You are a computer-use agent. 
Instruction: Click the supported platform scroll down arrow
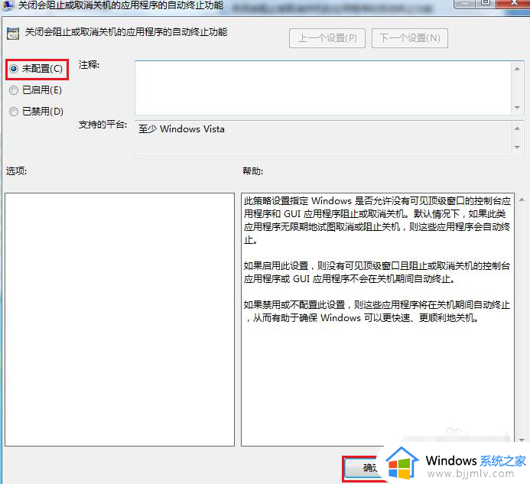[x=517, y=147]
